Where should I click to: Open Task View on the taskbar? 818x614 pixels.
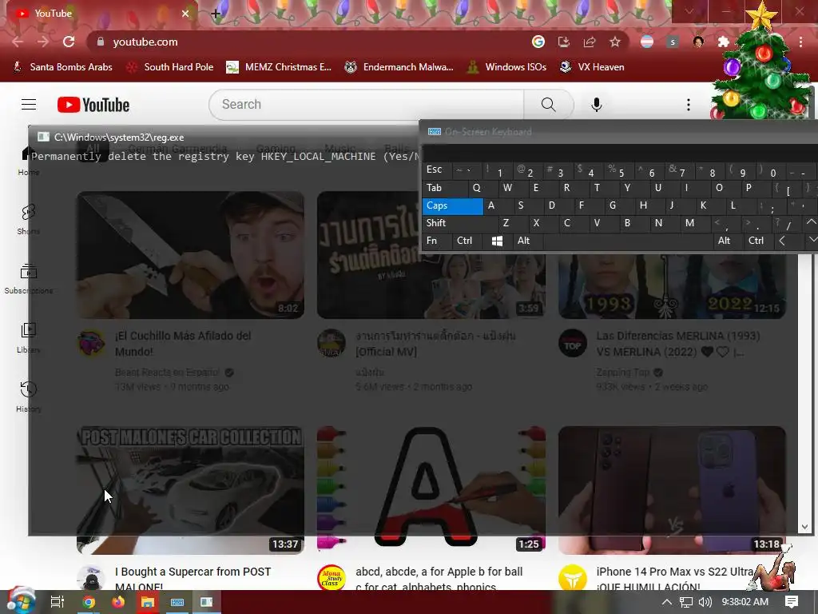pos(57,602)
